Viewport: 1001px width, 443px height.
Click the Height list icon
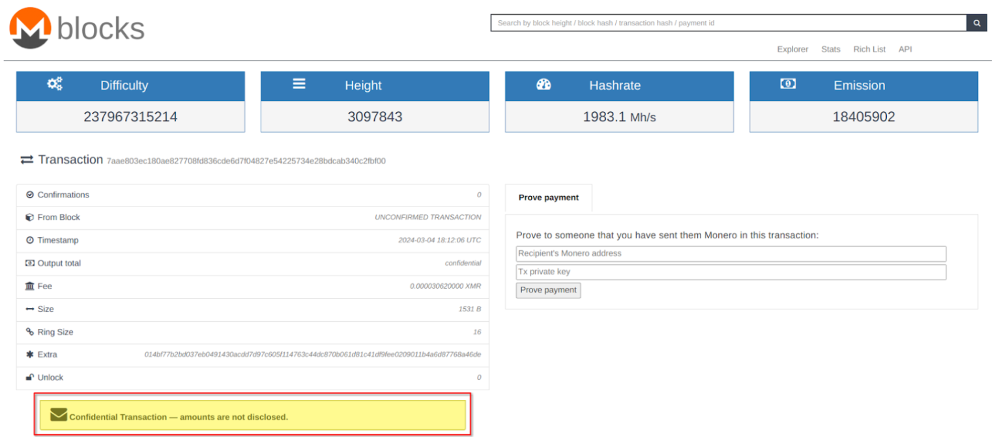[x=299, y=84]
